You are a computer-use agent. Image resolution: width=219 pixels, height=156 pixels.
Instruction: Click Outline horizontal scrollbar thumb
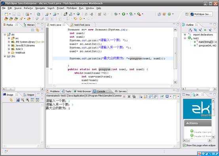click(198, 89)
